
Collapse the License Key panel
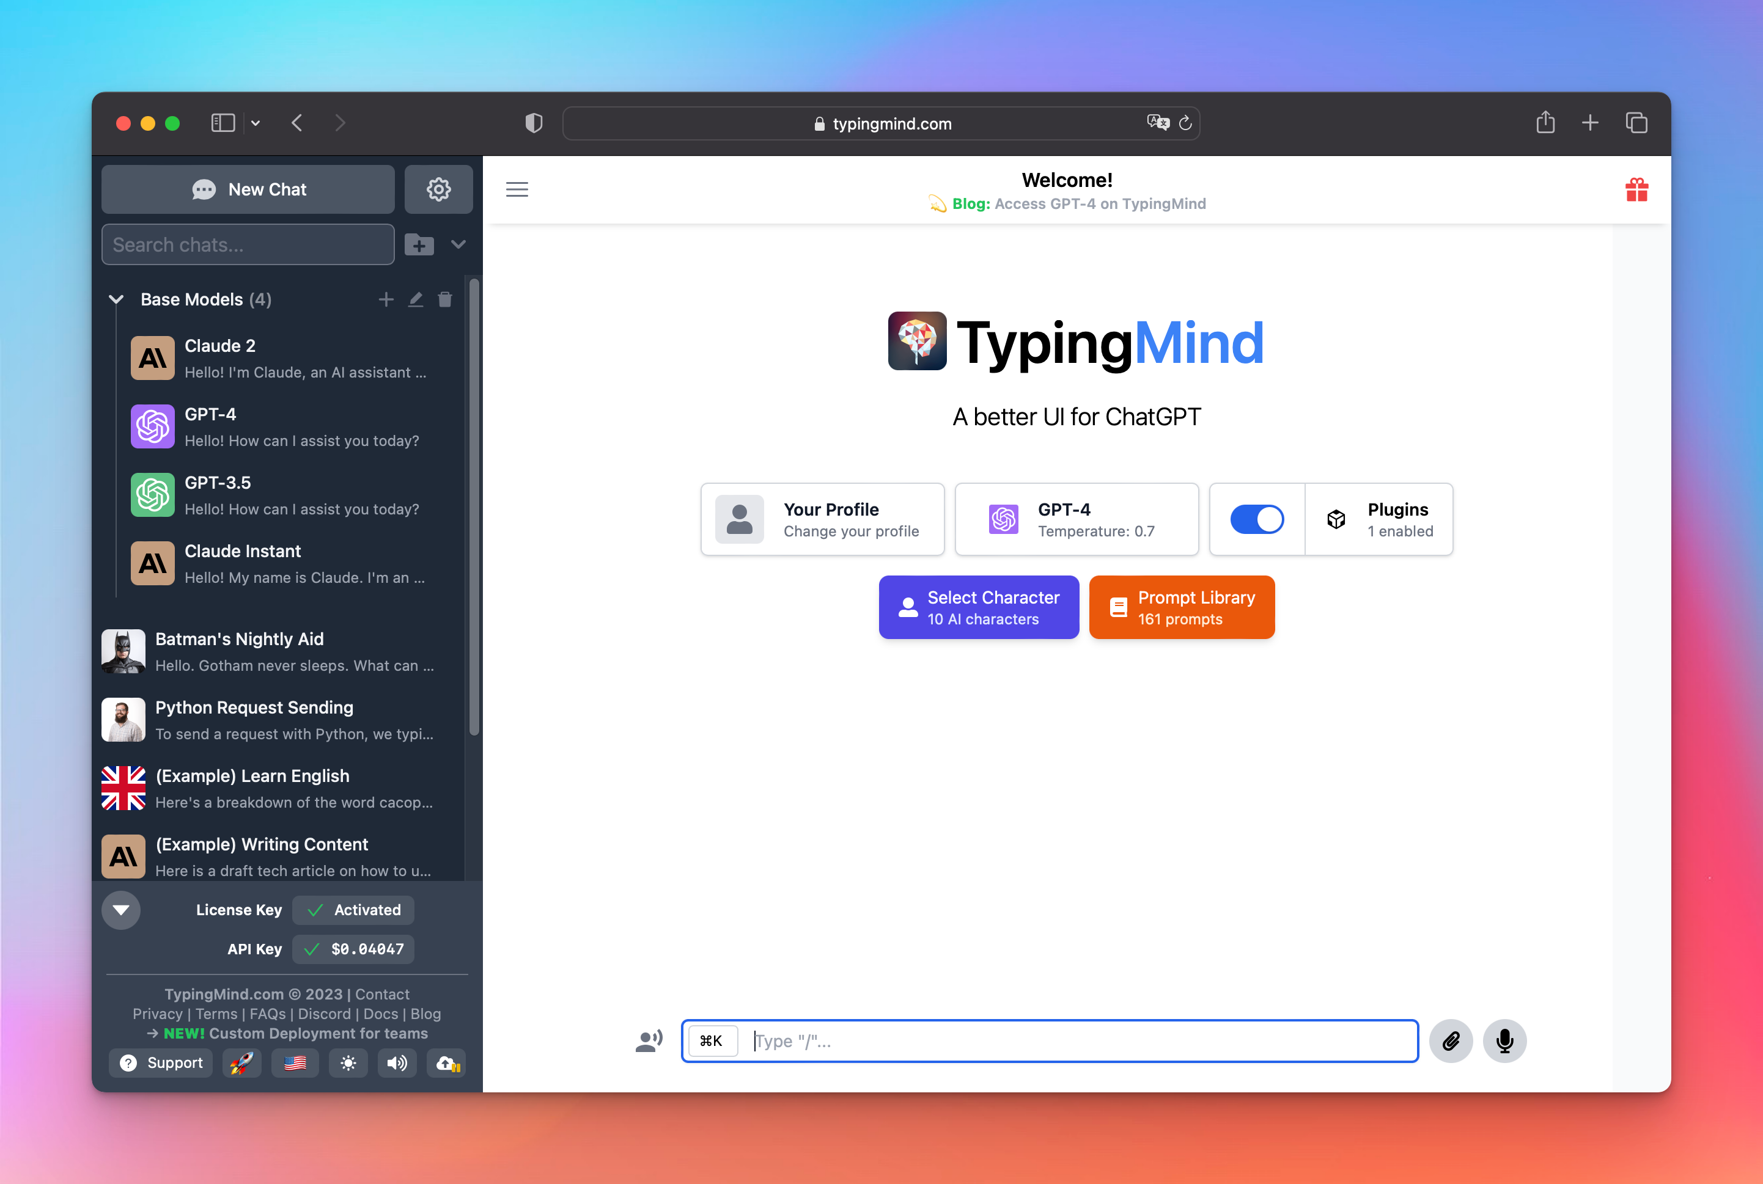tap(121, 910)
